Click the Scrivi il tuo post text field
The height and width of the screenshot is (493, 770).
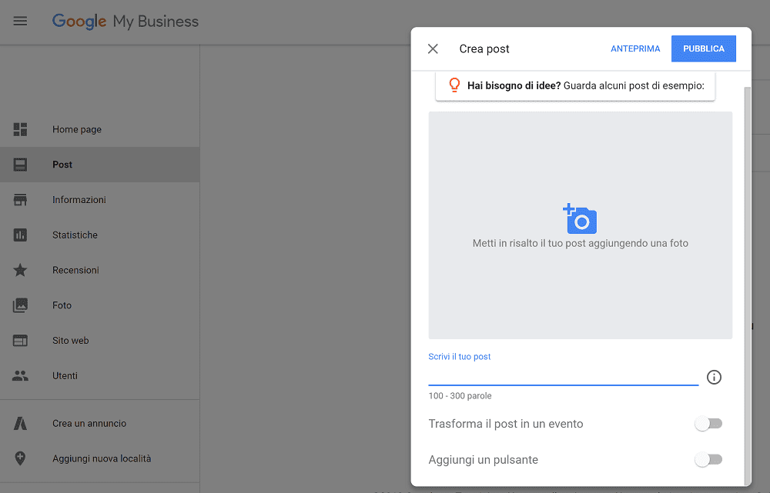coord(564,377)
